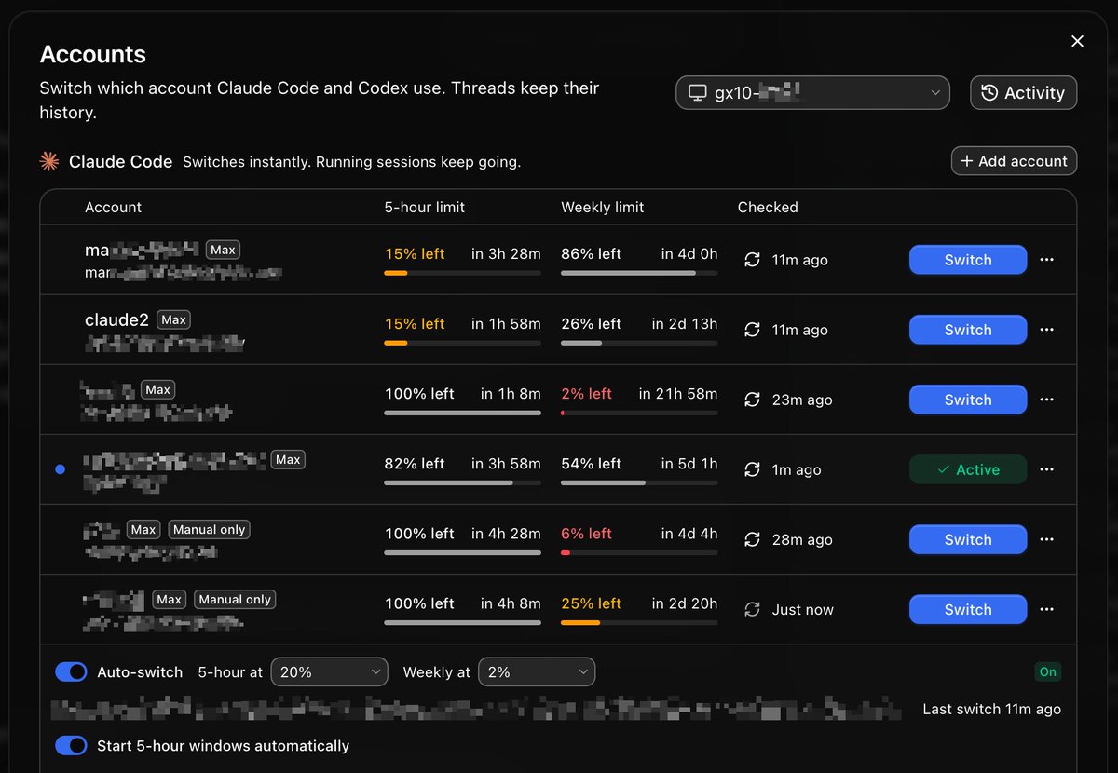Click the monitor icon in machine selector
The image size is (1118, 773).
click(x=697, y=93)
